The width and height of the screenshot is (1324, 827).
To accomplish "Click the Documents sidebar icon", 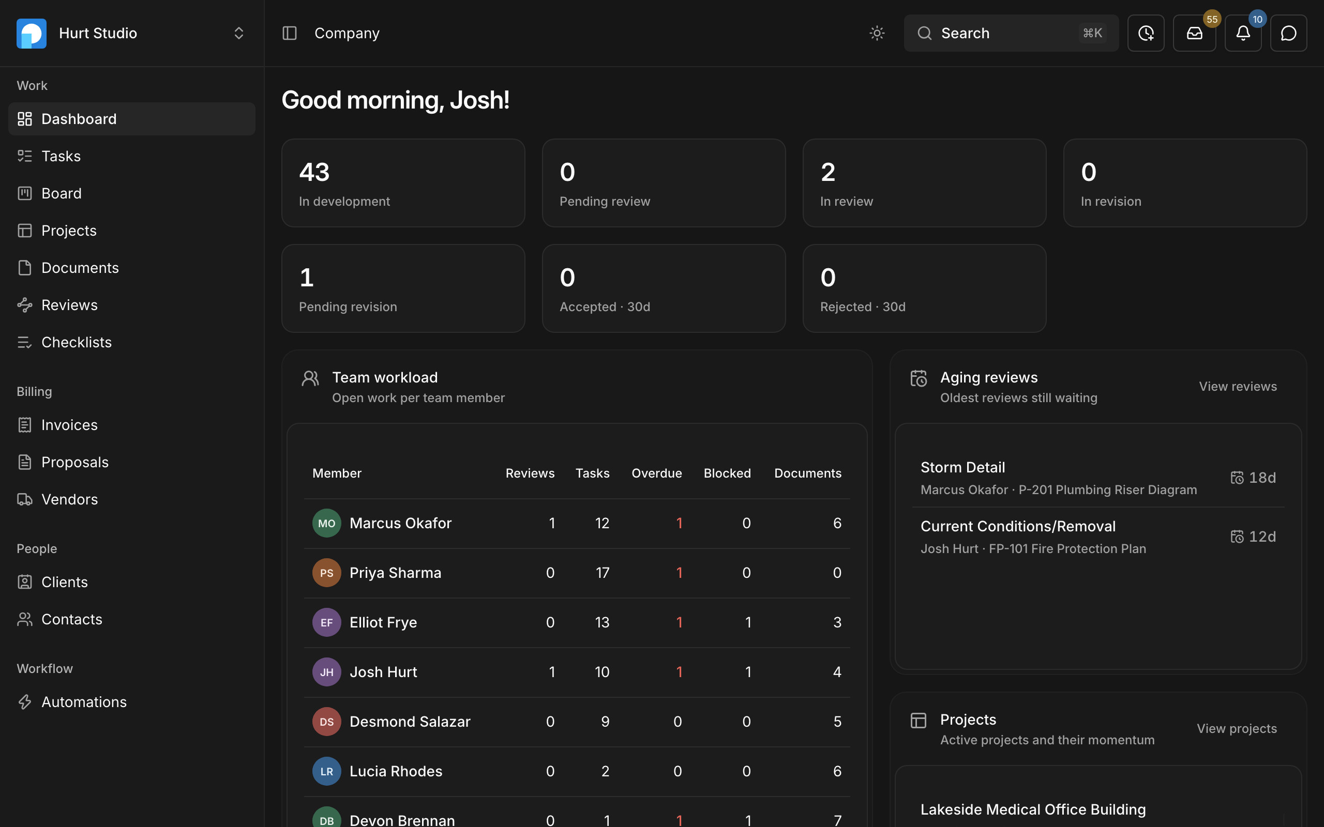I will [25, 267].
